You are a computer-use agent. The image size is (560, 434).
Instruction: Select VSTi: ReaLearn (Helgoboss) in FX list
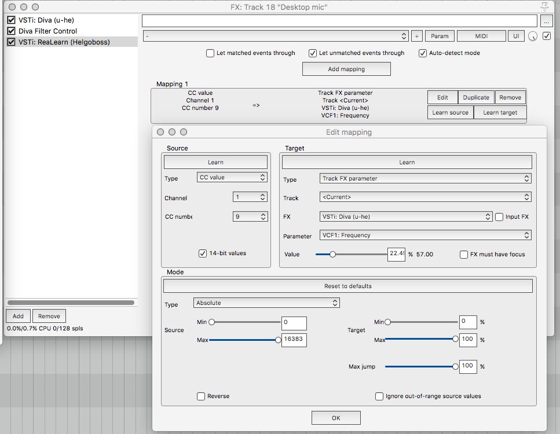pos(64,42)
